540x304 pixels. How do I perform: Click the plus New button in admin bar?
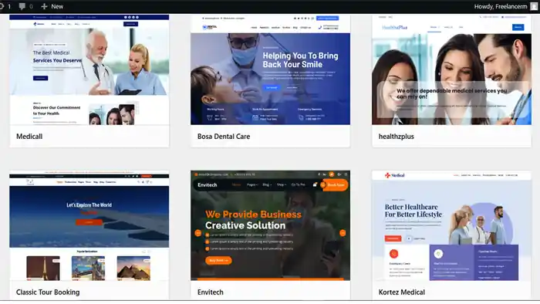tap(52, 6)
